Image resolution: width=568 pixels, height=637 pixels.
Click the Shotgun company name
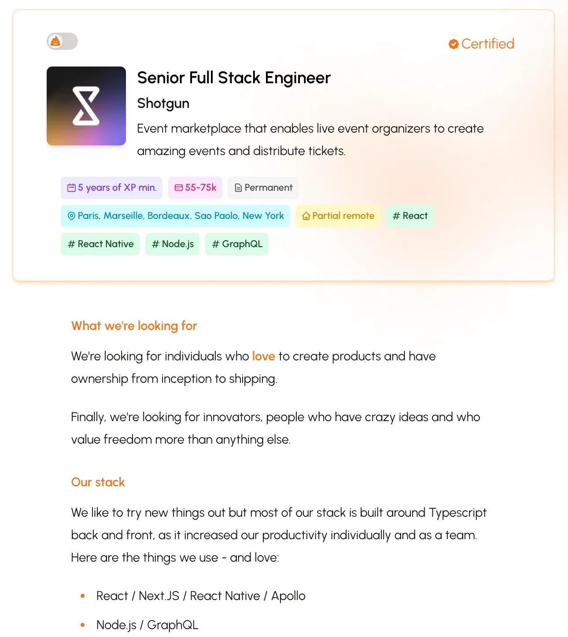pyautogui.click(x=163, y=104)
